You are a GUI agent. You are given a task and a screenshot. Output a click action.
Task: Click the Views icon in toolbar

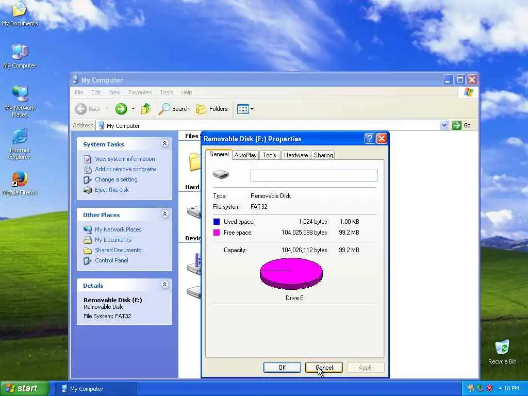click(243, 109)
